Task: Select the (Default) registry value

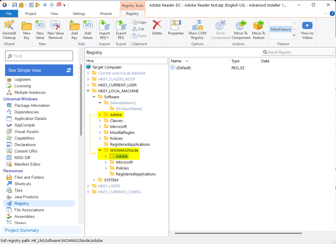Action: click(x=183, y=68)
